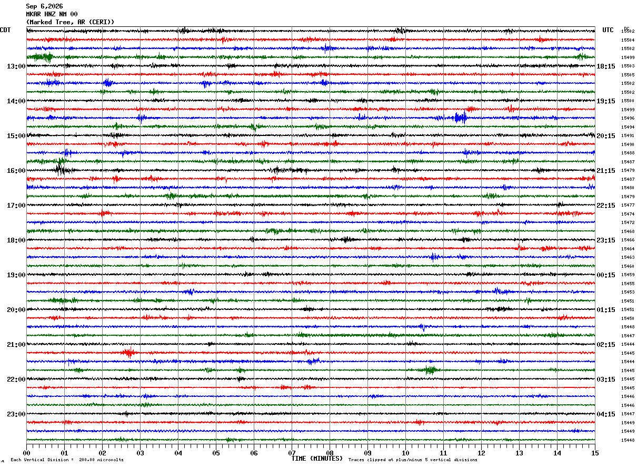Click the traces clipped footnote text
The width and height of the screenshot is (637, 467).
(413, 460)
